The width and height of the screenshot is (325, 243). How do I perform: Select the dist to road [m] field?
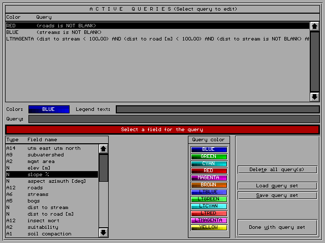click(52, 214)
